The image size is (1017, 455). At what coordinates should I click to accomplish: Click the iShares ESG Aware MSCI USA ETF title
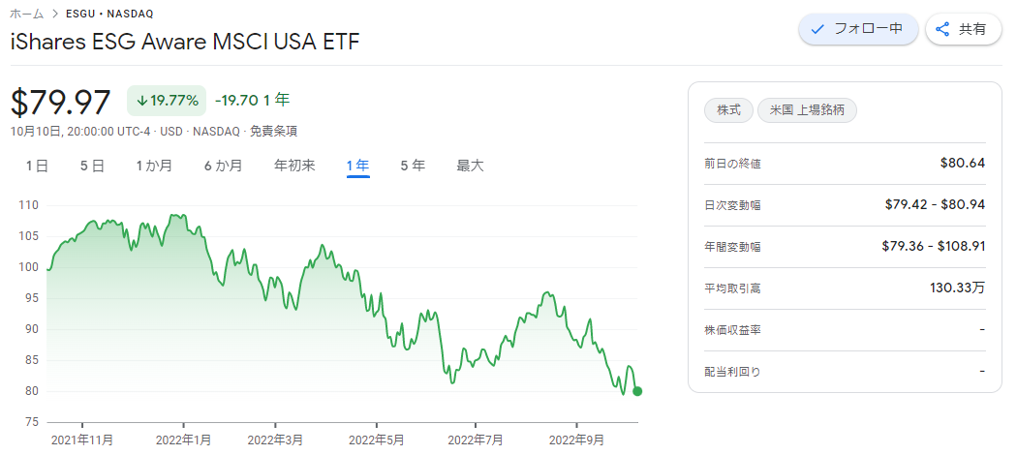185,42
